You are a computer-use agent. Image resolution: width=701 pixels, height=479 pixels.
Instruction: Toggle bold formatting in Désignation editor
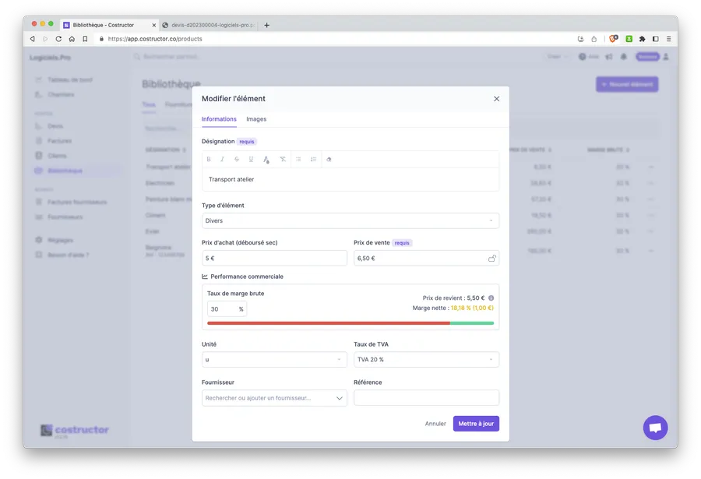(x=209, y=159)
